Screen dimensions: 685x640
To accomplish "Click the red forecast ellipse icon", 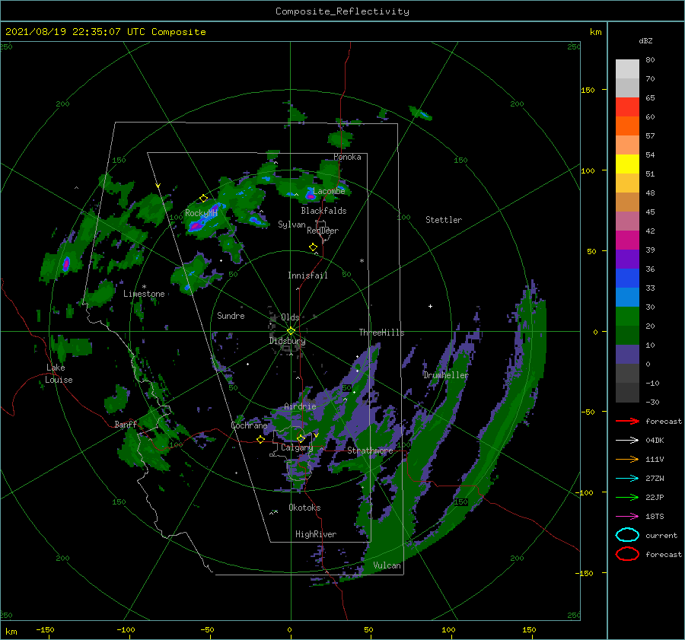I will tap(627, 554).
